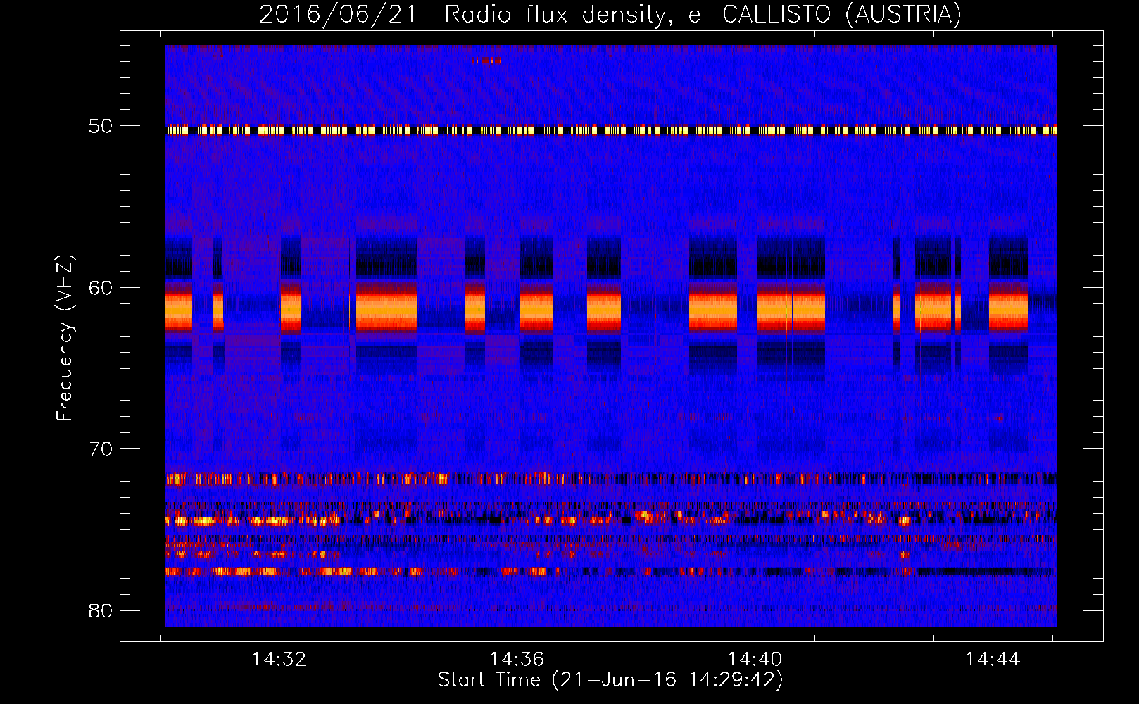Screen dimensions: 1139x704
Task: Click the 60 frequency tick label
Action: pos(101,288)
